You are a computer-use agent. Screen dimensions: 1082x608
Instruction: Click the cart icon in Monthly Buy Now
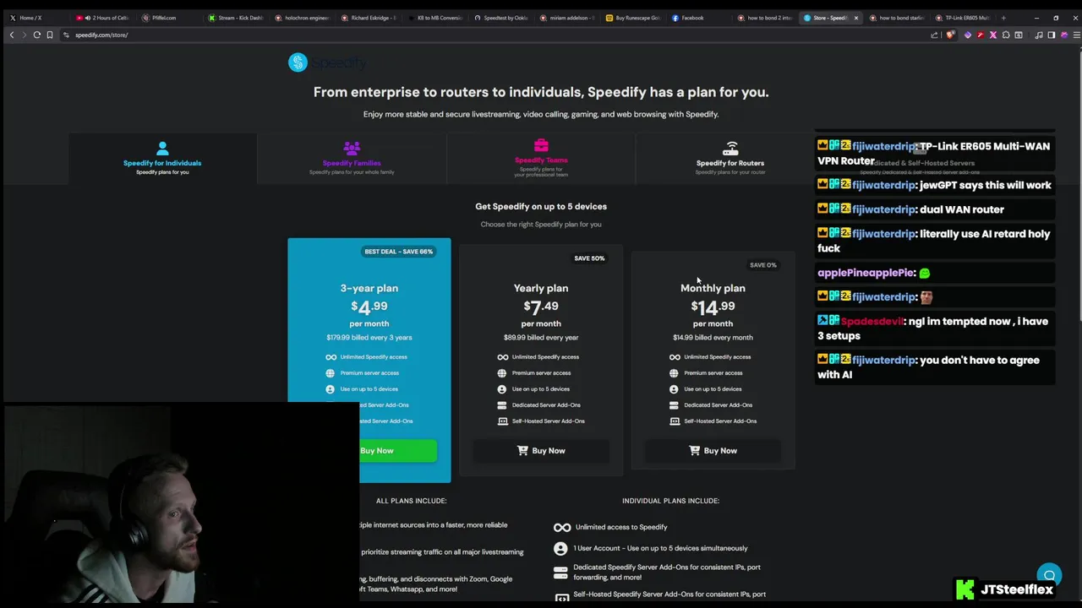pos(695,451)
